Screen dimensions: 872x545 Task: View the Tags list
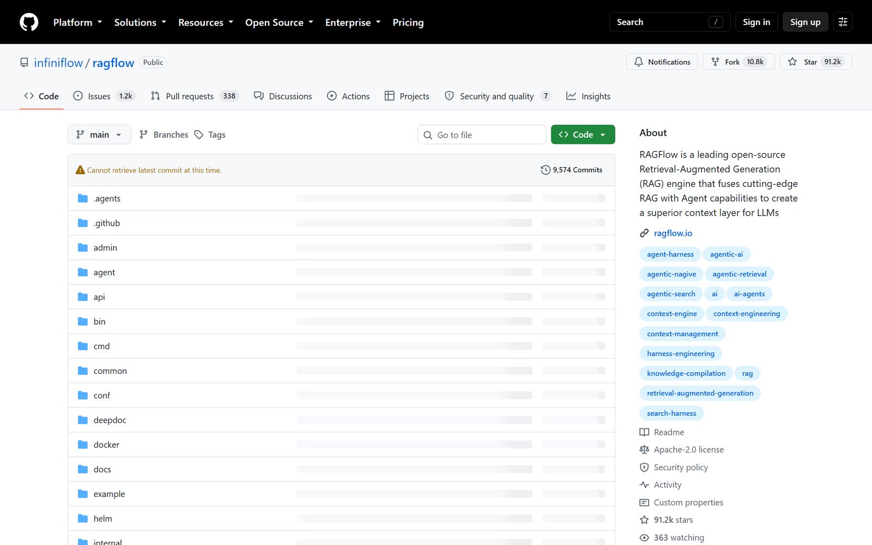[210, 135]
